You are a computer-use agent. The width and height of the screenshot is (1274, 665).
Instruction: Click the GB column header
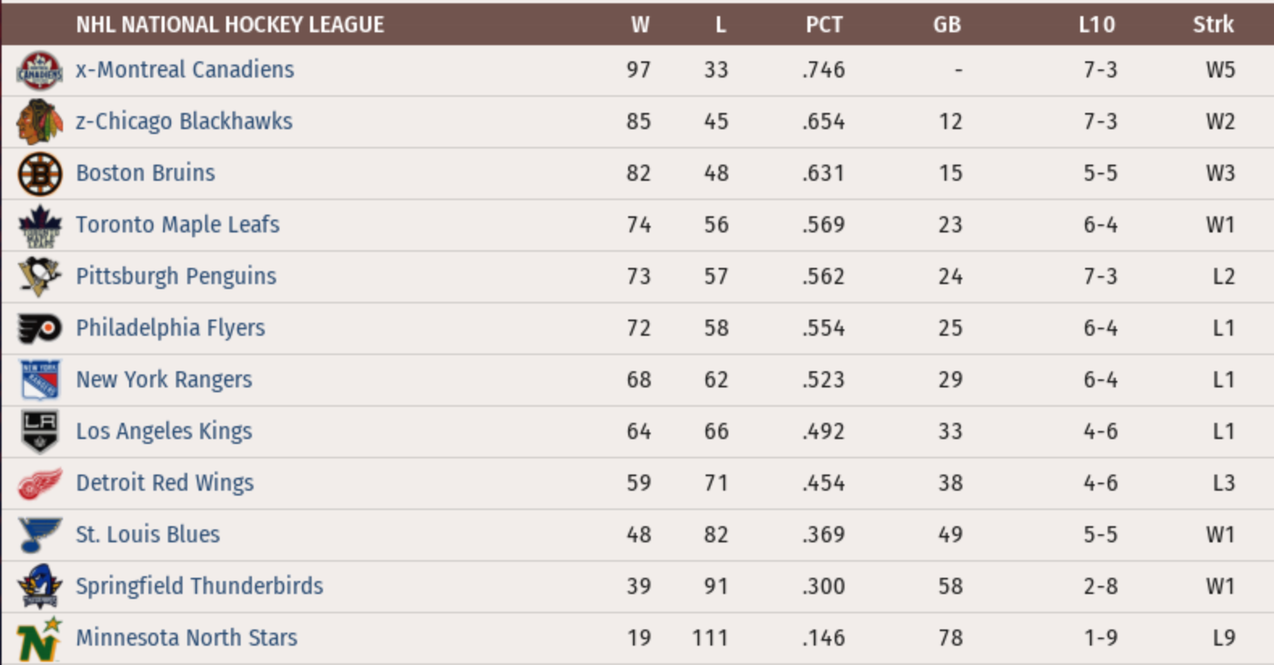point(947,25)
